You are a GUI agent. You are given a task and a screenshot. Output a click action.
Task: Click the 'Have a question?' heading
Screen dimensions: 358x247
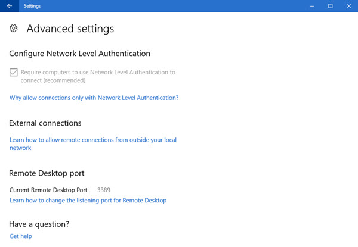[39, 224]
